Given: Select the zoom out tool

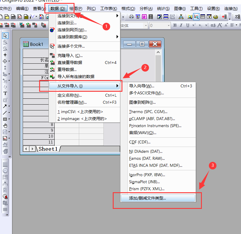Looking at the screenshot, I should (x=5, y=48).
